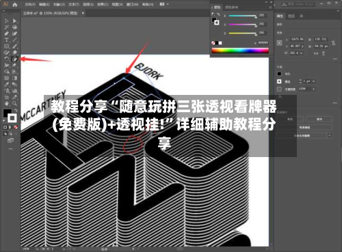
Task: Switch to the Properties panel tab
Action: (x=280, y=16)
